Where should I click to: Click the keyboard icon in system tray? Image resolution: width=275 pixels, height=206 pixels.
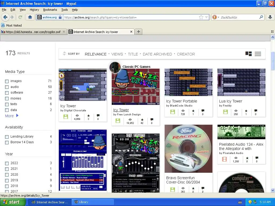pyautogui.click(x=240, y=202)
